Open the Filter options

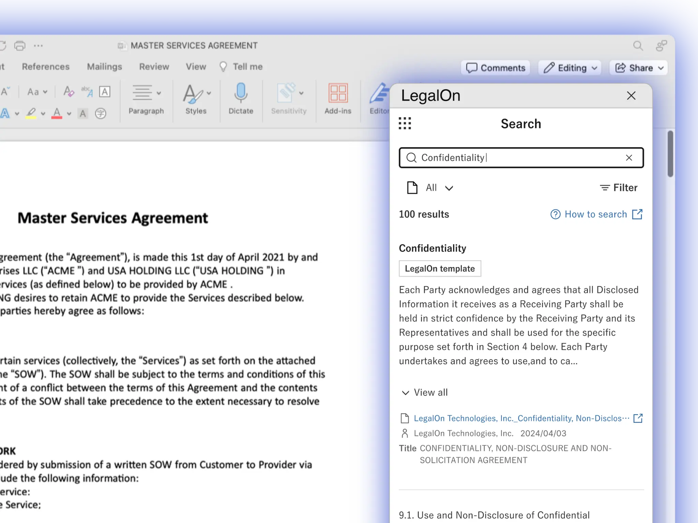[619, 188]
